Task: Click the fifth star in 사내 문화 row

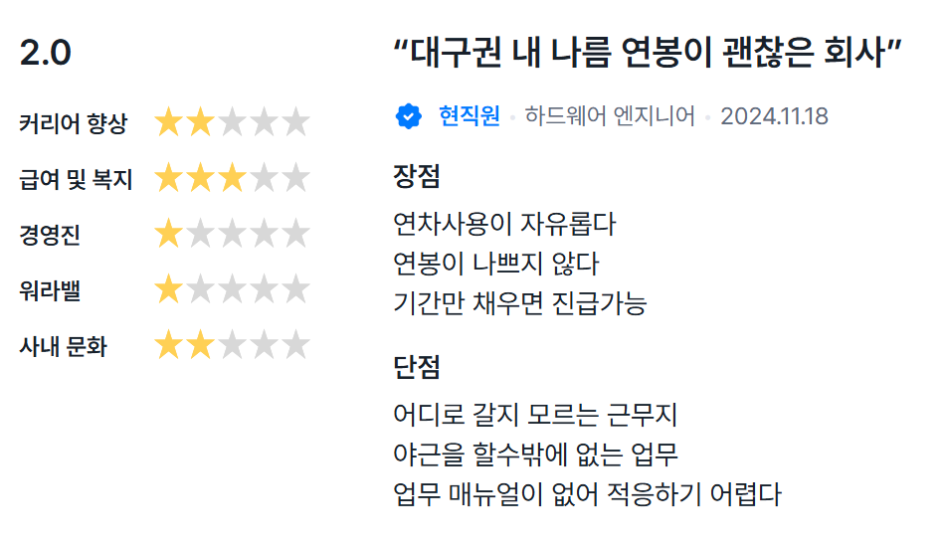Action: point(296,346)
